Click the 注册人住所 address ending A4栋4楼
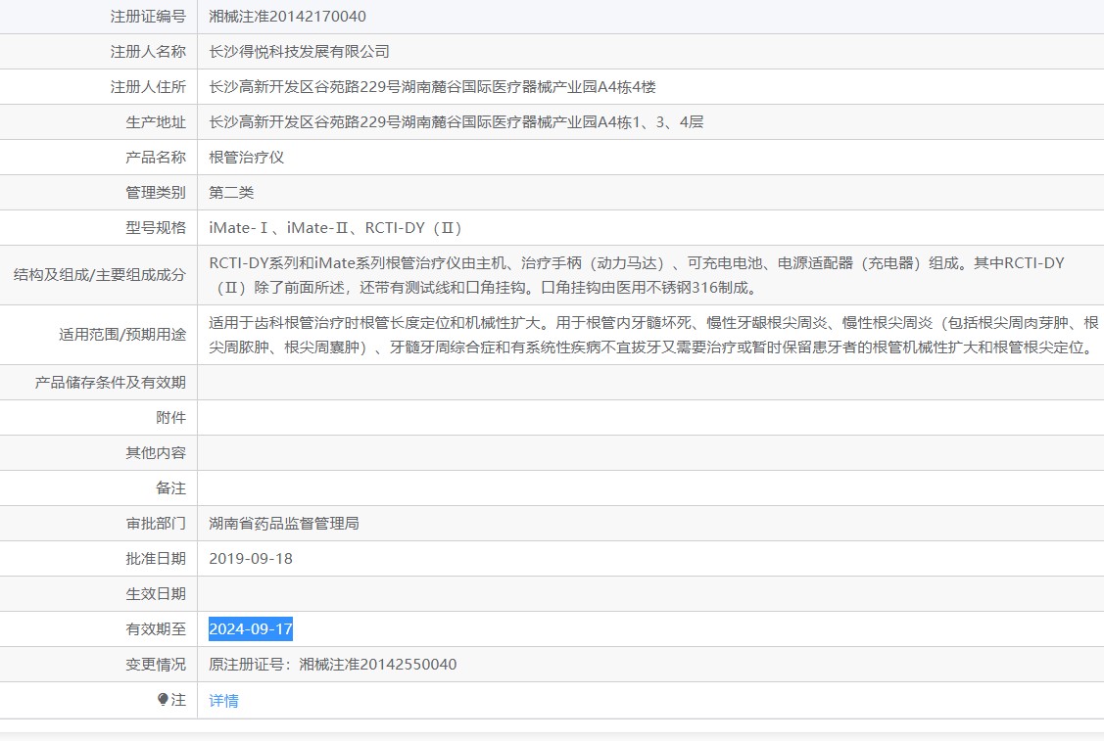This screenshot has height=741, width=1104. [x=432, y=86]
